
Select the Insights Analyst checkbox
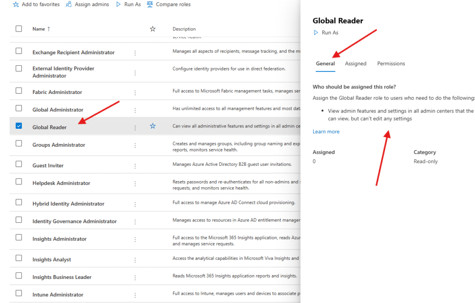point(19,258)
